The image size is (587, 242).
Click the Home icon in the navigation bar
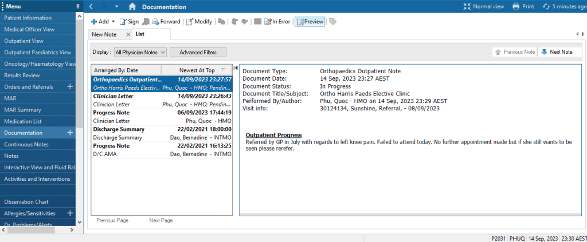[x=132, y=7]
